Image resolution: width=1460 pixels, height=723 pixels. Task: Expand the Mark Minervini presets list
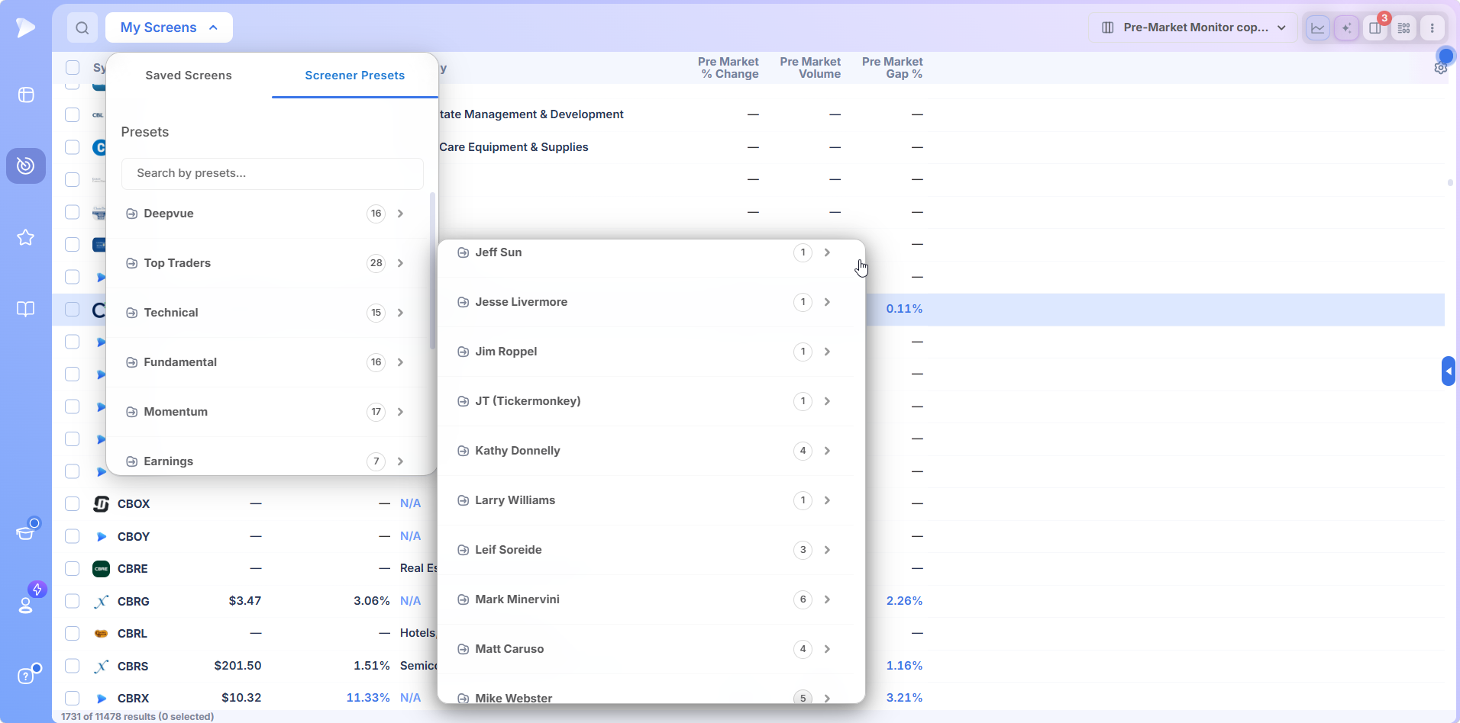click(647, 599)
